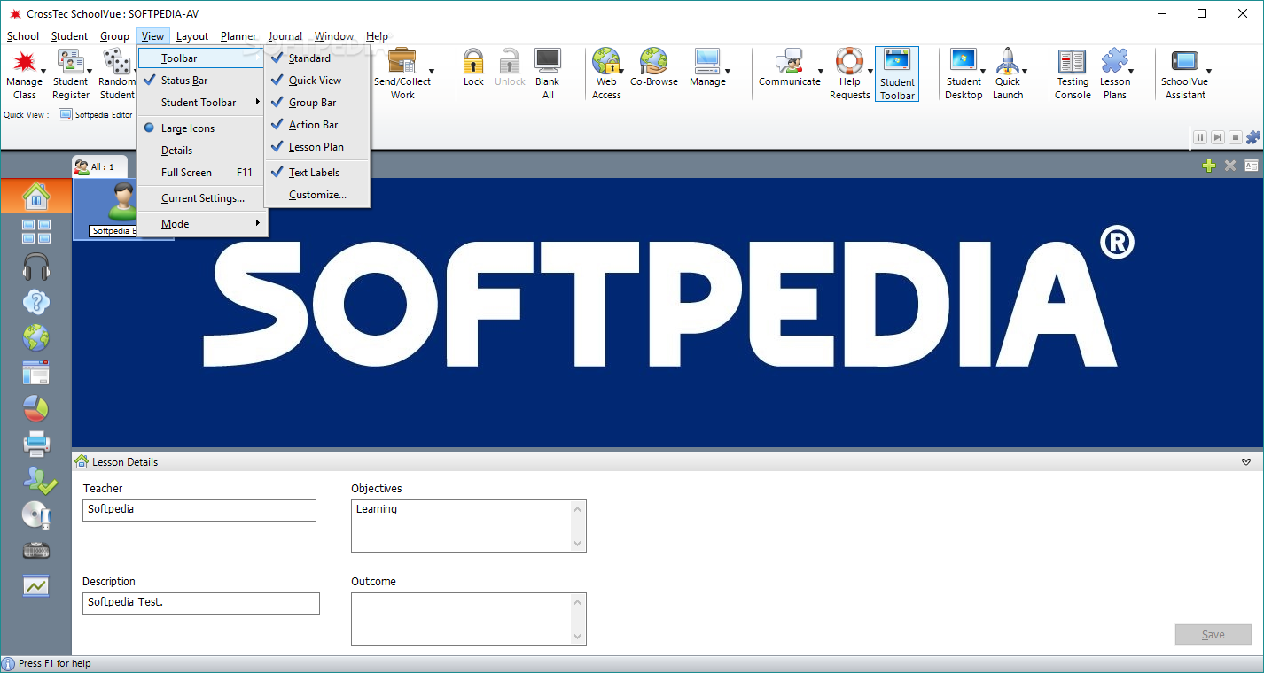
Task: Expand the Mode submenu
Action: [202, 224]
